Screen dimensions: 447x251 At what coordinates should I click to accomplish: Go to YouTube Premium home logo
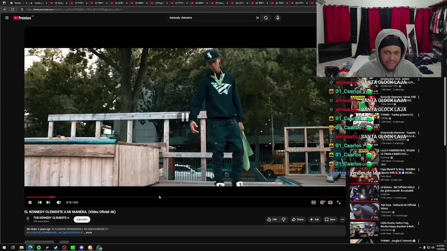(22, 18)
